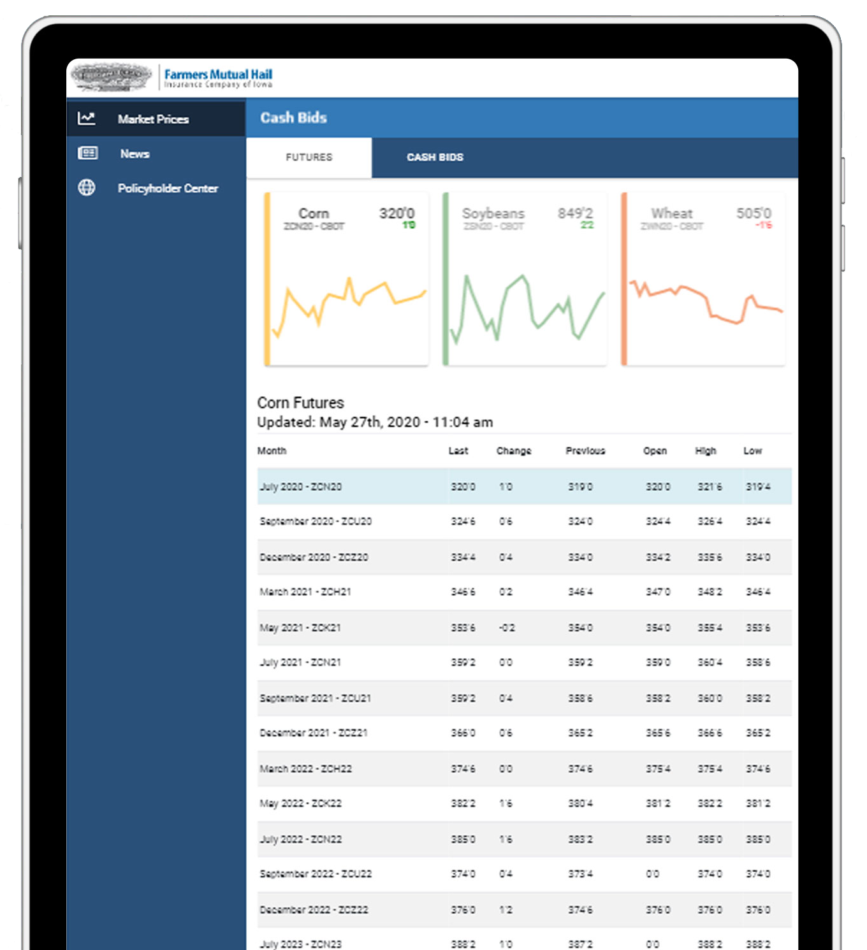The image size is (867, 950).
Task: Click the Market Prices chart icon
Action: tap(87, 119)
